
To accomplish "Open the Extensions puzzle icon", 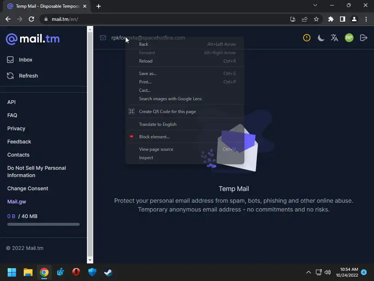I will [x=331, y=19].
